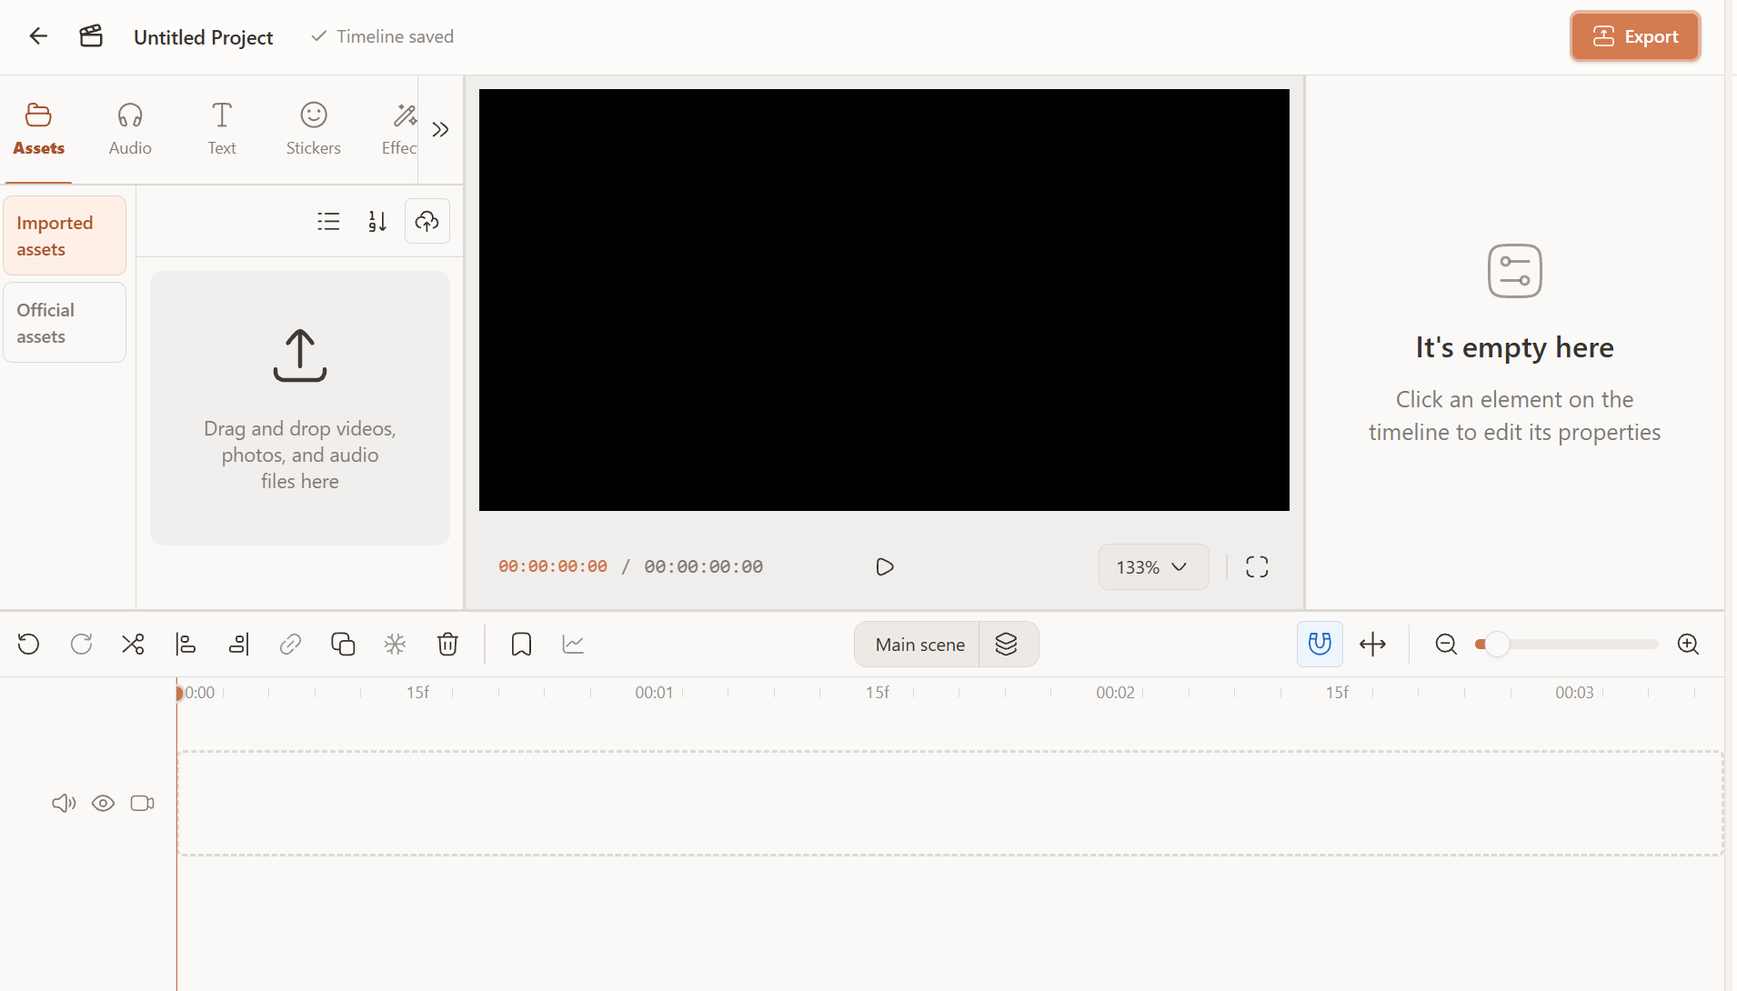The height and width of the screenshot is (991, 1737).
Task: Click the timeline zoom slider
Action: click(1567, 644)
